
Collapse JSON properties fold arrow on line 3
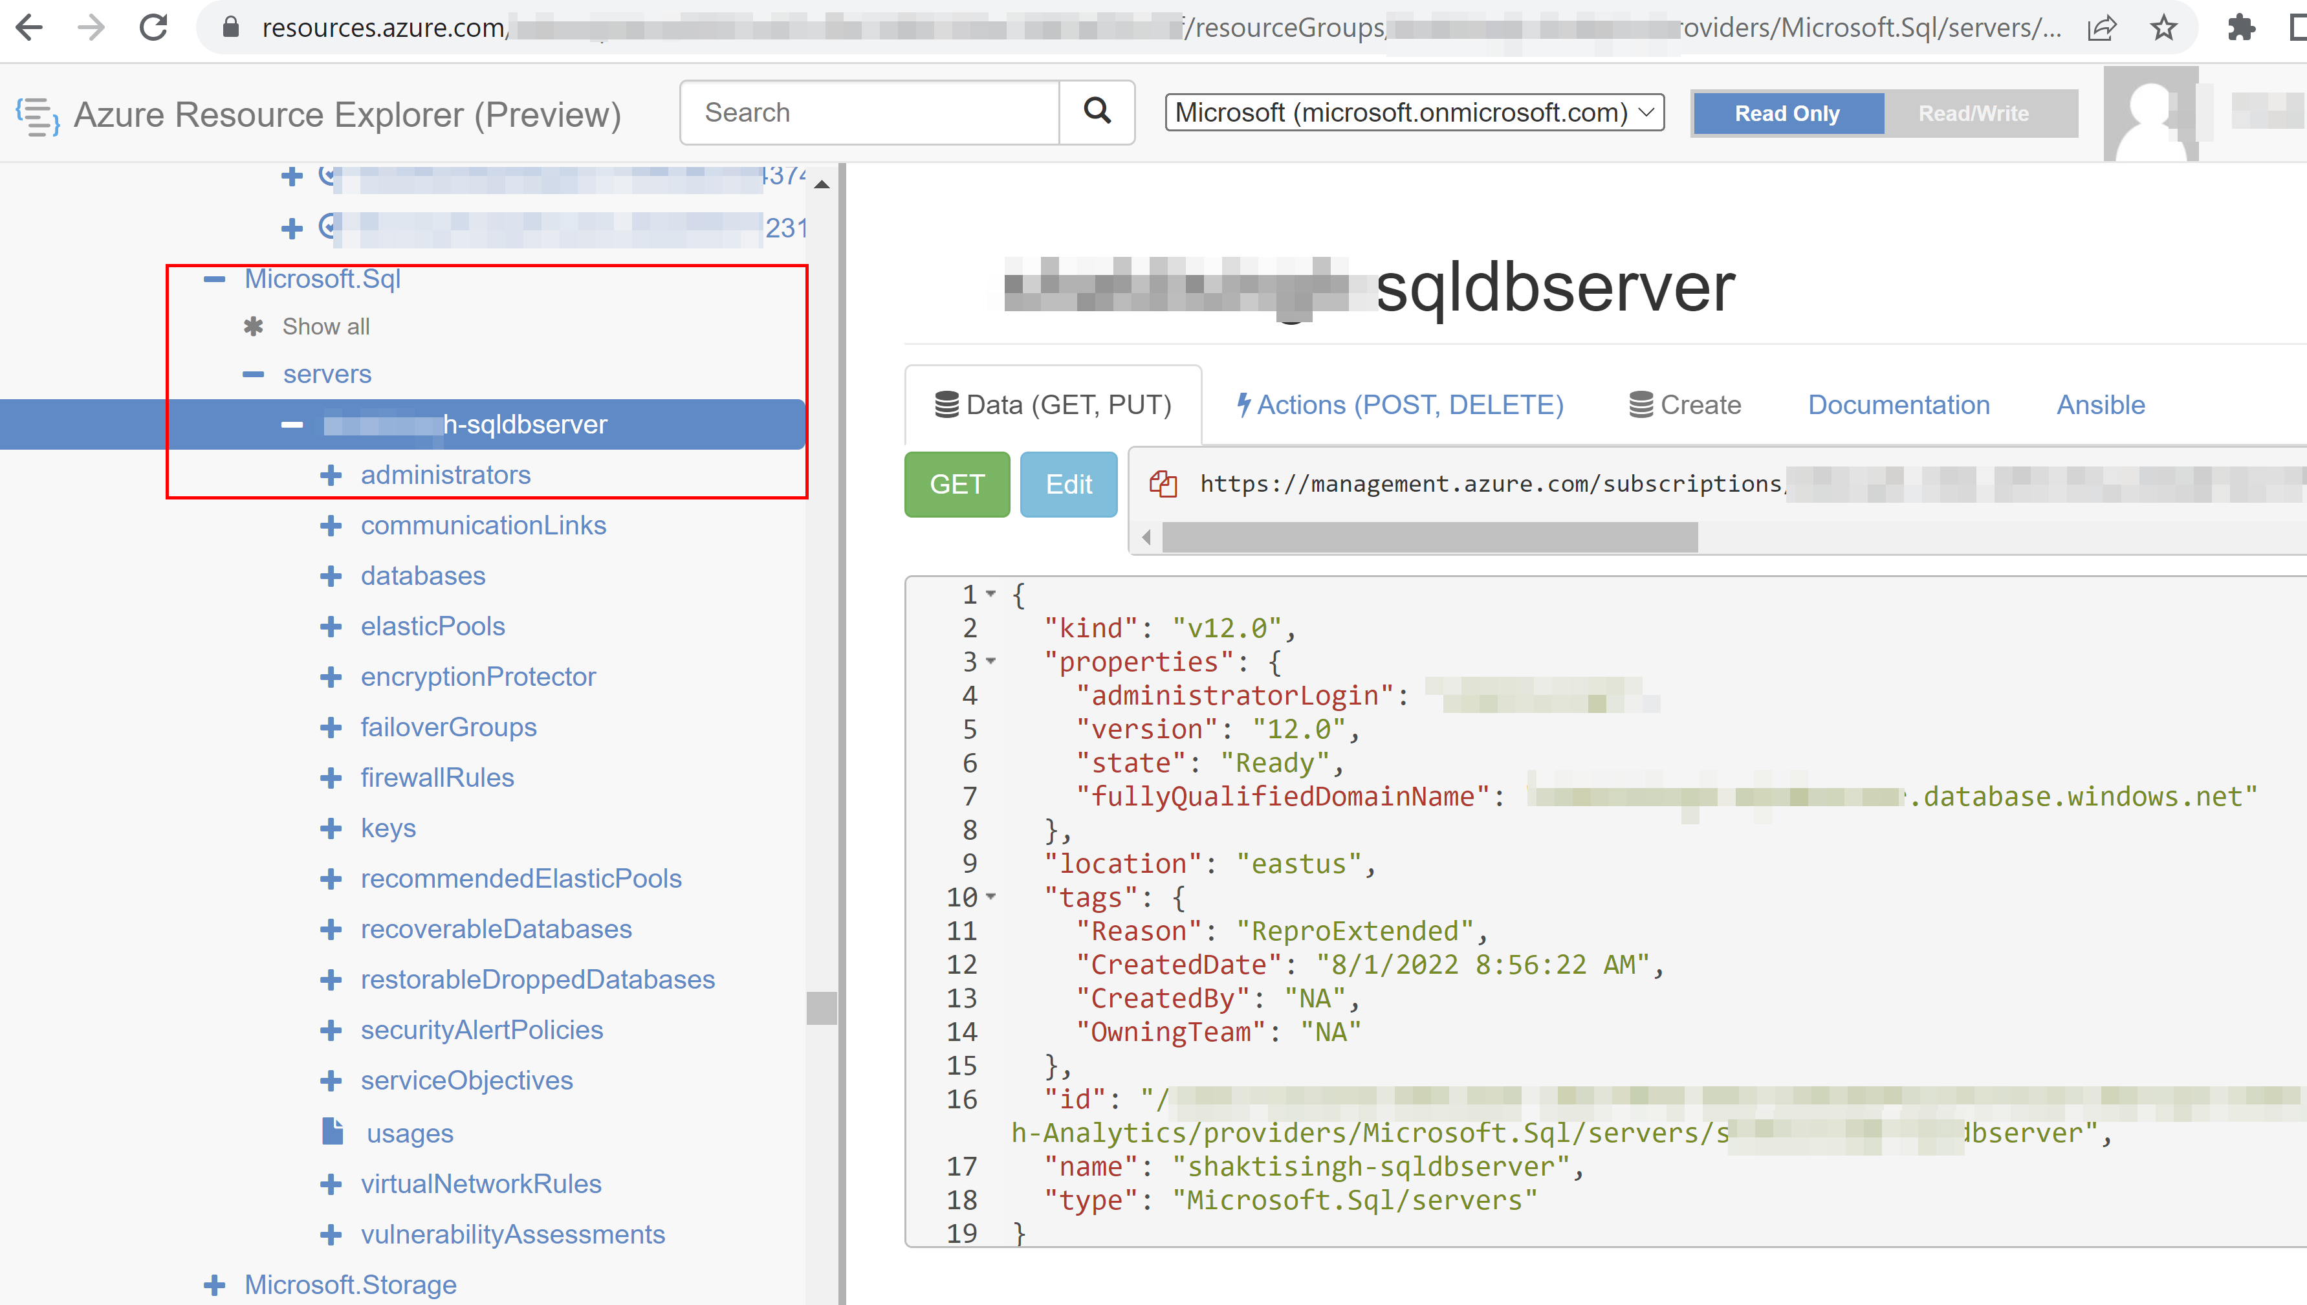tap(991, 661)
